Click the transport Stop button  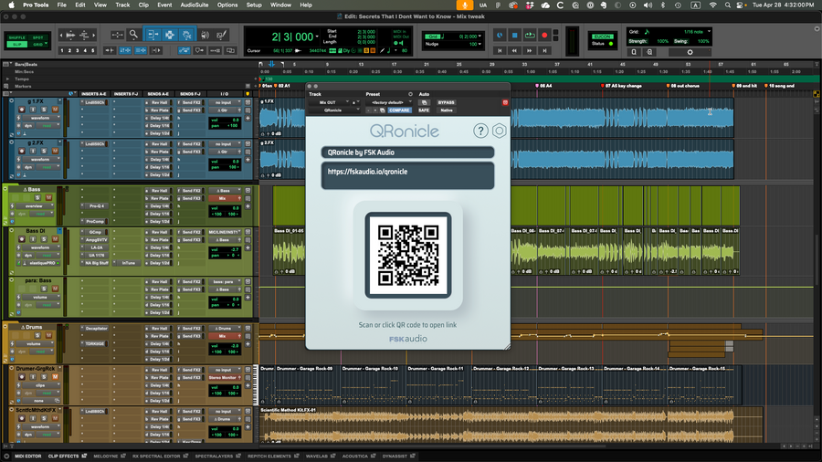point(514,35)
